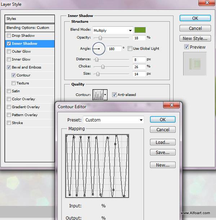
Task: Click the Contour curve thumbnail
Action: [x=98, y=95]
